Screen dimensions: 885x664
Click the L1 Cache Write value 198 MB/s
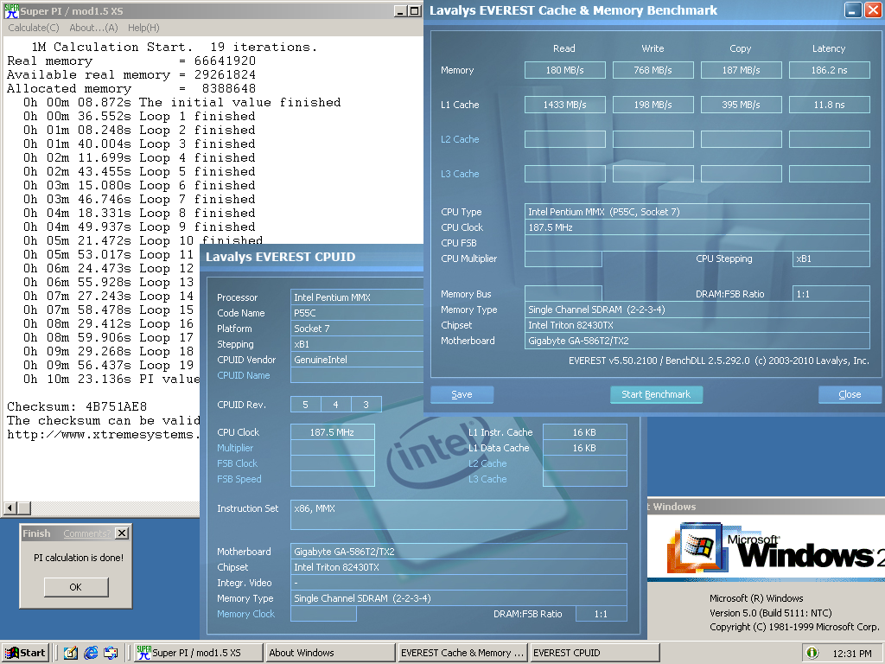pyautogui.click(x=653, y=105)
